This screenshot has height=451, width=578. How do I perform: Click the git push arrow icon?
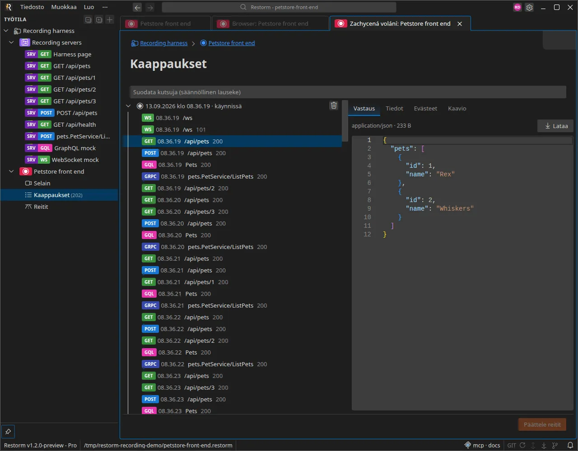tap(533, 445)
